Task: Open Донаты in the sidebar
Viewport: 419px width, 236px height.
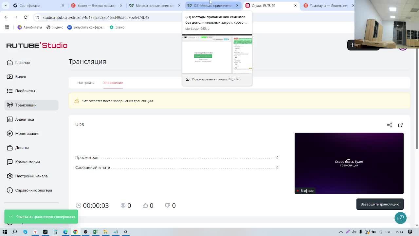Action: pyautogui.click(x=31, y=147)
